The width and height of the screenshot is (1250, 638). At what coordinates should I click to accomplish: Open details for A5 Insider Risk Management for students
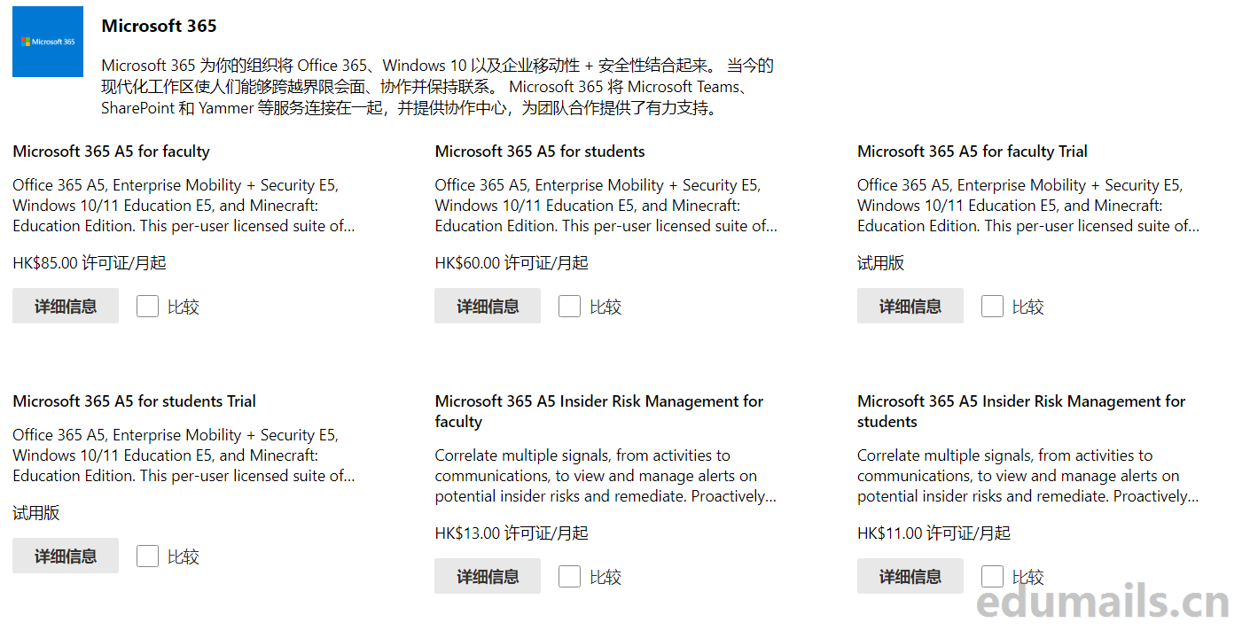coord(910,576)
